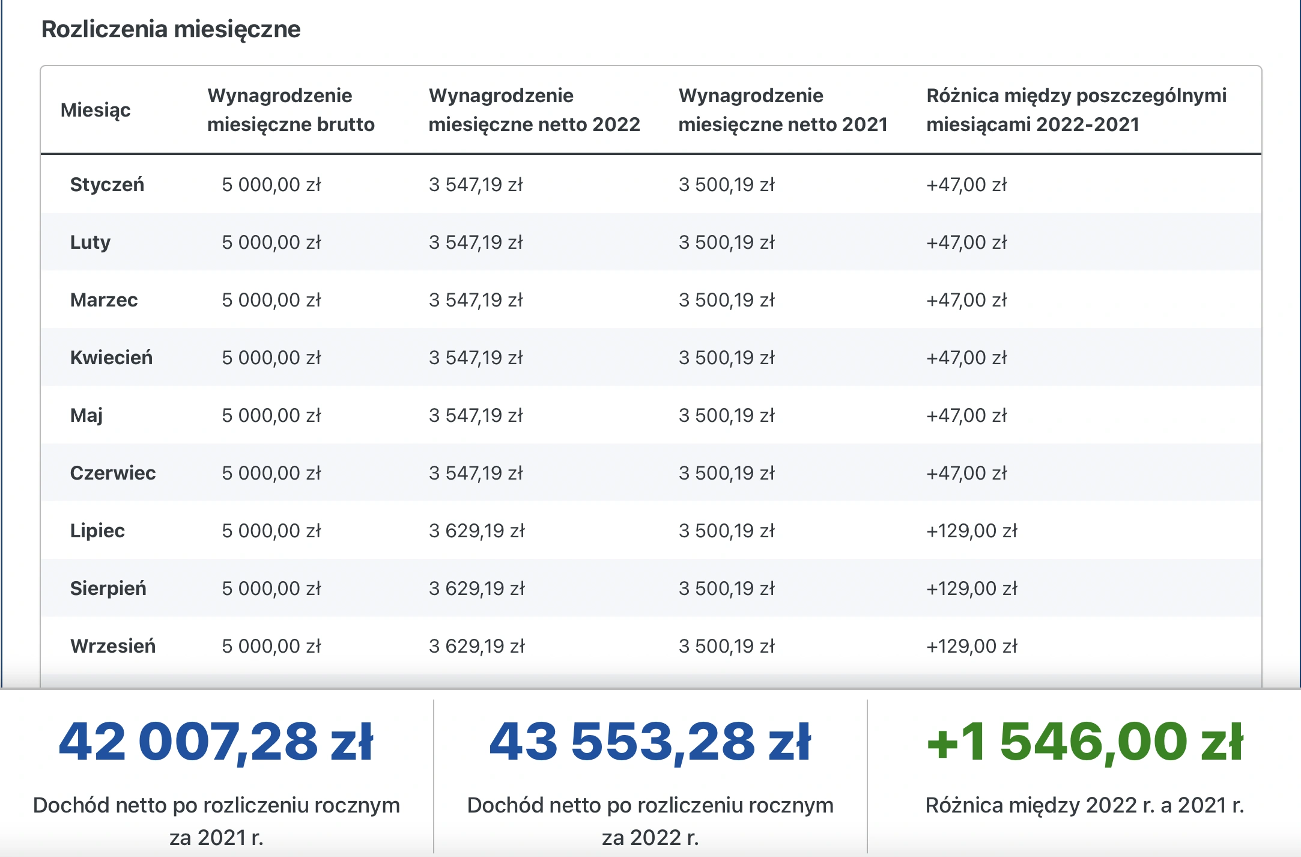Screen dimensions: 1301x857
Task: Click Różnica między poszczególnymi miesiącami header
Action: [1076, 110]
